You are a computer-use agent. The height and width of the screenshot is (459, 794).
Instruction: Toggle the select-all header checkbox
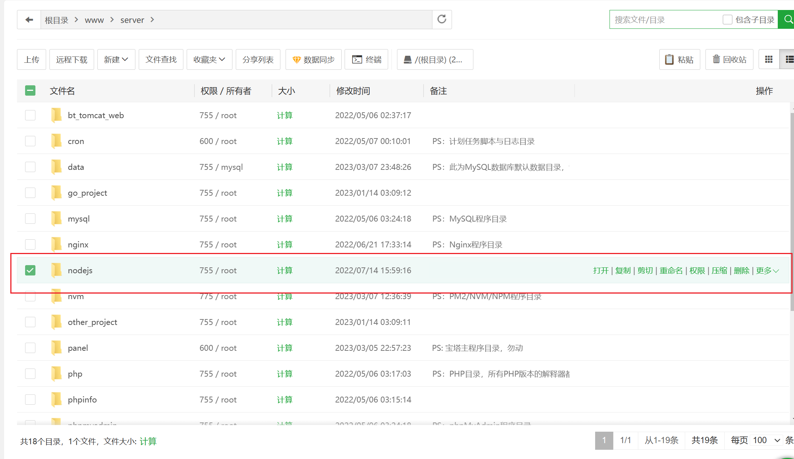(x=30, y=91)
